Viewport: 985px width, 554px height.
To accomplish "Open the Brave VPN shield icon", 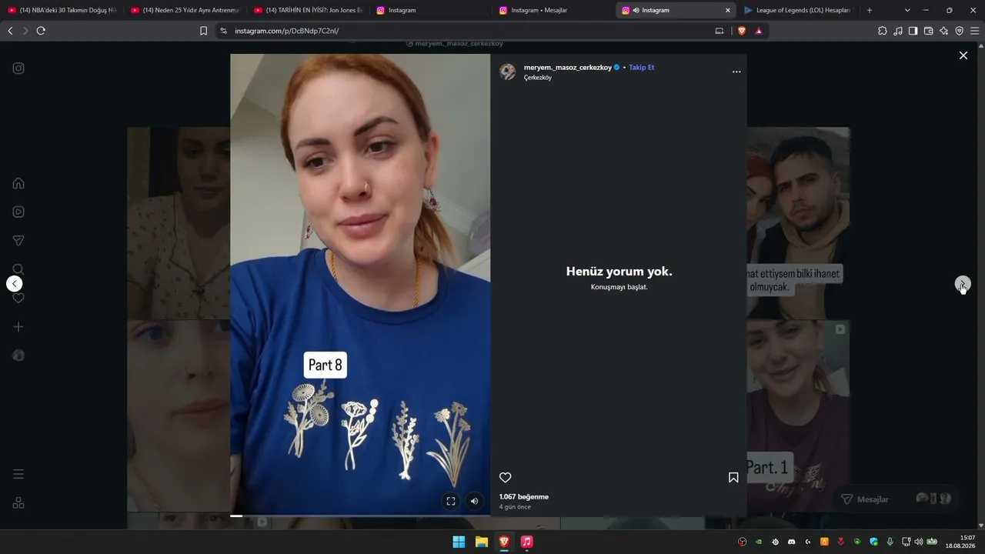I will pos(959,31).
